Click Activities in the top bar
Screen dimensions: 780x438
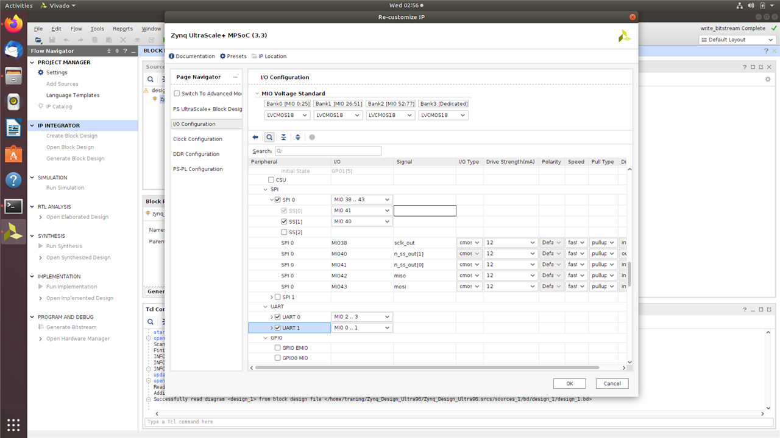[x=19, y=5]
